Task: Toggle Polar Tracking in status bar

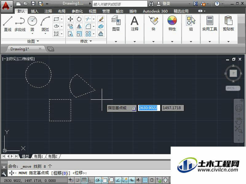Action: [x=98, y=180]
